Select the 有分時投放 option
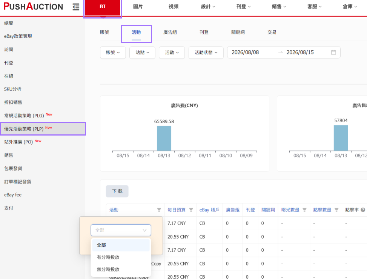367x279 pixels. point(121,257)
